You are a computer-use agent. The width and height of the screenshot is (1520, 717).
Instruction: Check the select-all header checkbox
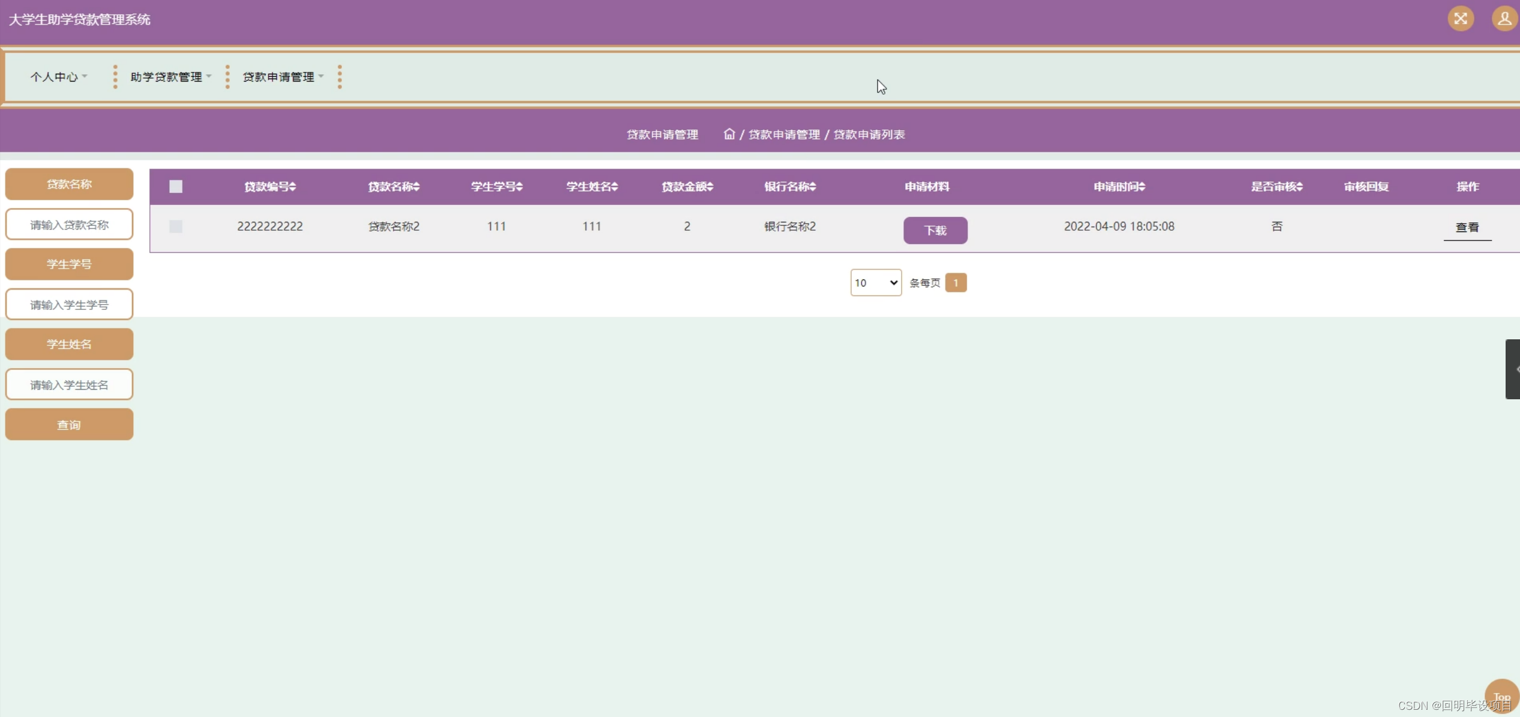point(176,186)
